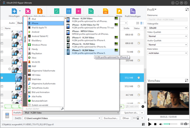Click the AMD APP button
This screenshot has width=190, height=128.
click(x=132, y=106)
